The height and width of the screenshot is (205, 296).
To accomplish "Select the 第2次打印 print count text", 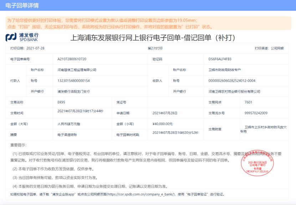I will [x=155, y=48].
